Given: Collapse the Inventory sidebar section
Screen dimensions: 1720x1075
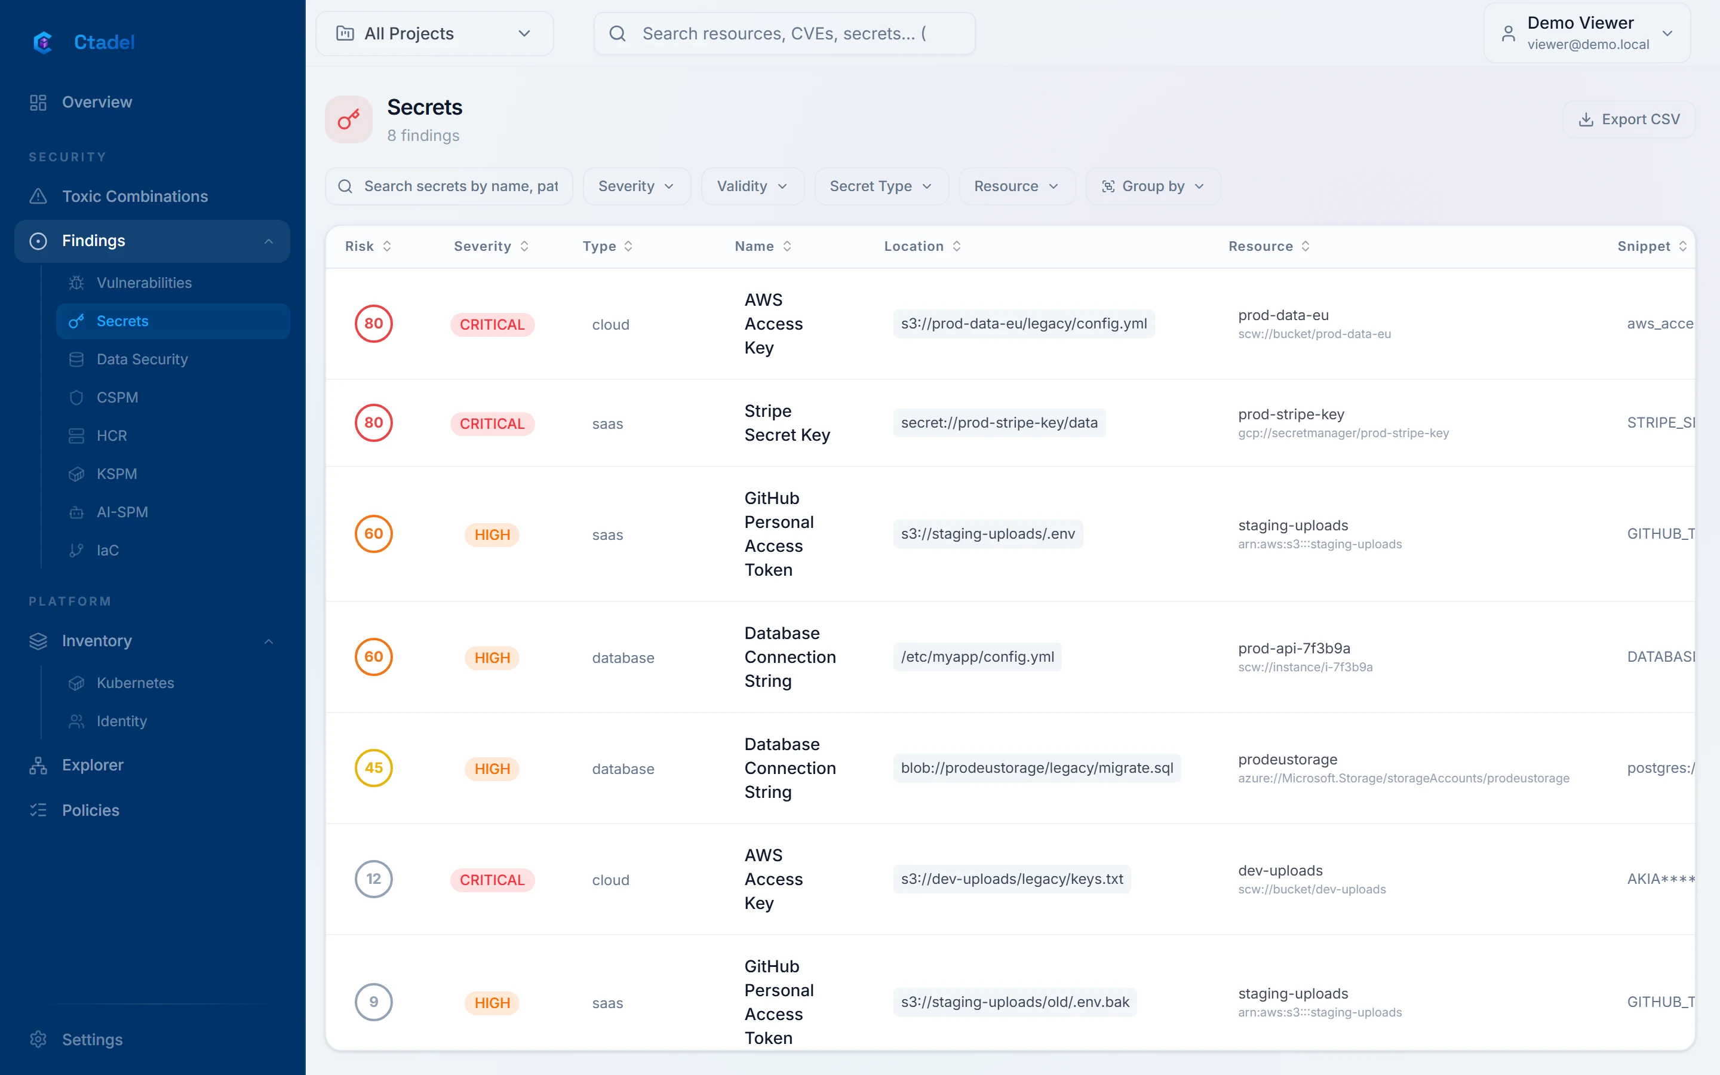Looking at the screenshot, I should click(x=269, y=641).
